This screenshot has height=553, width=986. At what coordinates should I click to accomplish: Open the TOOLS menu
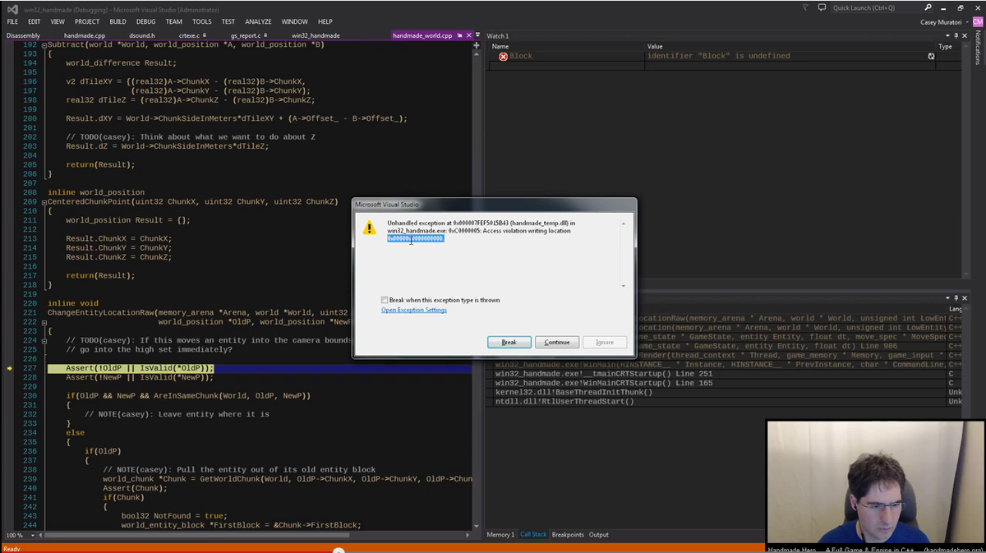pos(202,22)
